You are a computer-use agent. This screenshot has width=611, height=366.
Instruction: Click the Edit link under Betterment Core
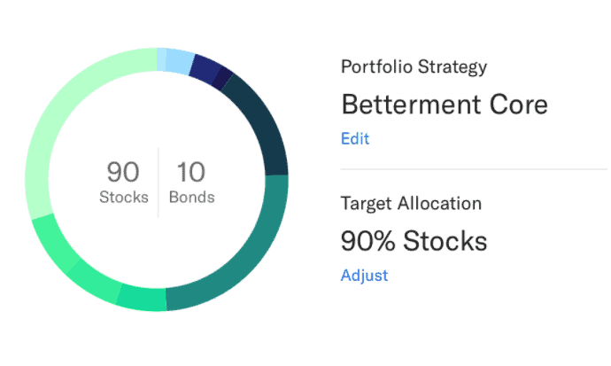click(355, 139)
